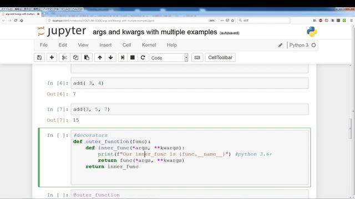Click the kernel idle circle indicator
Image resolution: width=355 pixels, height=199 pixels.
click(x=313, y=45)
